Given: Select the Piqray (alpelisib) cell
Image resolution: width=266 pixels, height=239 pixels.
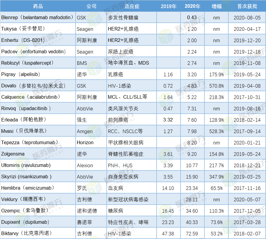Looking at the screenshot, I should (38, 74).
